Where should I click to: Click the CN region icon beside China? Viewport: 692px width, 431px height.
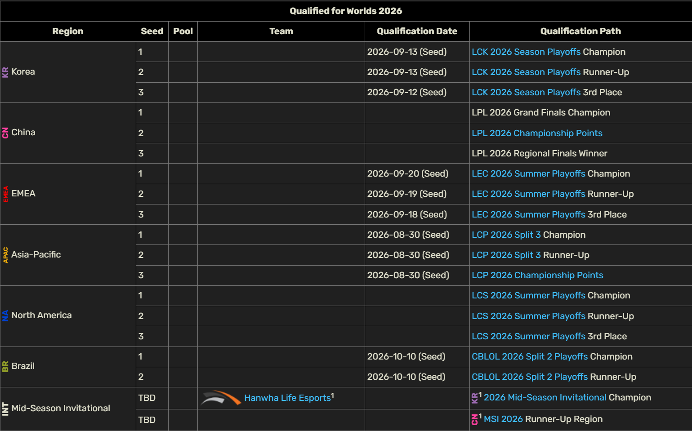tap(5, 133)
